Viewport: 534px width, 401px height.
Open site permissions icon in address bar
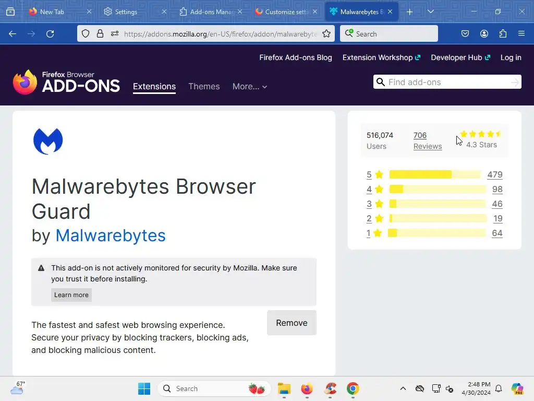pos(115,33)
